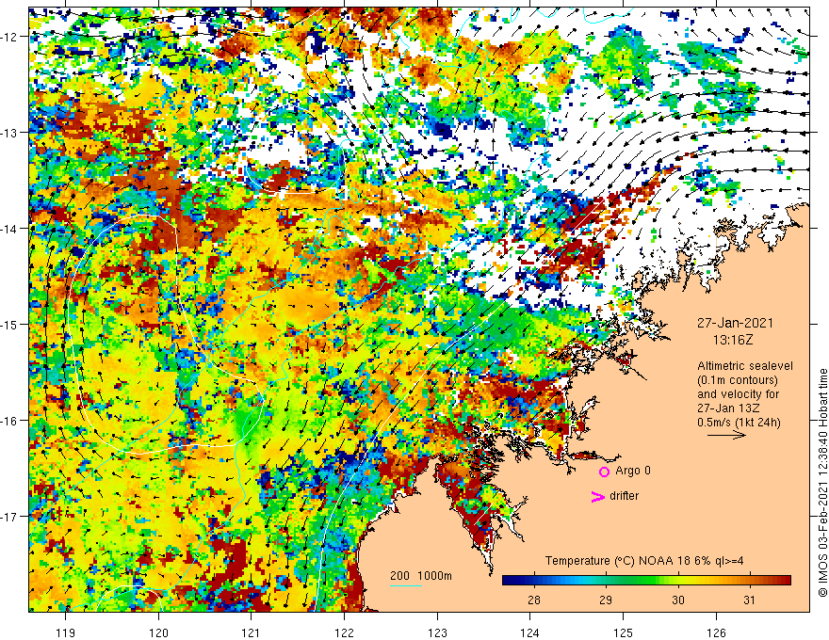Click the longitude axis label 122
The width and height of the screenshot is (829, 640).
coord(344,632)
